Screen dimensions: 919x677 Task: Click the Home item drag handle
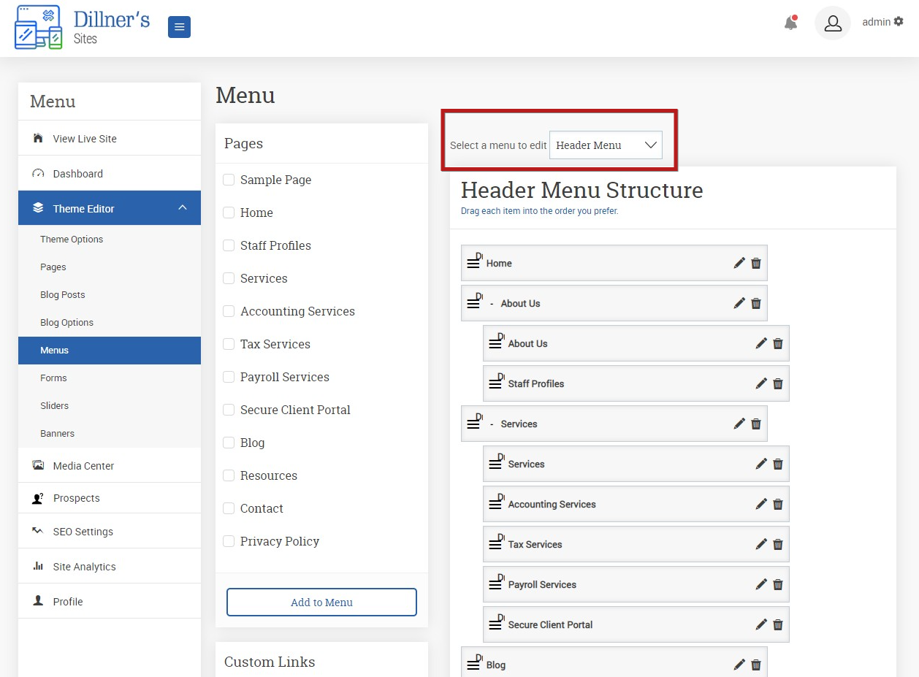[473, 263]
